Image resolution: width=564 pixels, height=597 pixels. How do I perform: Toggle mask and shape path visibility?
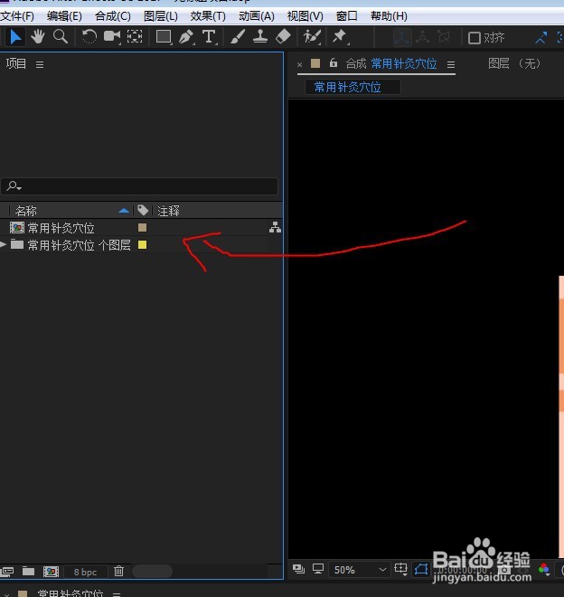pos(421,570)
